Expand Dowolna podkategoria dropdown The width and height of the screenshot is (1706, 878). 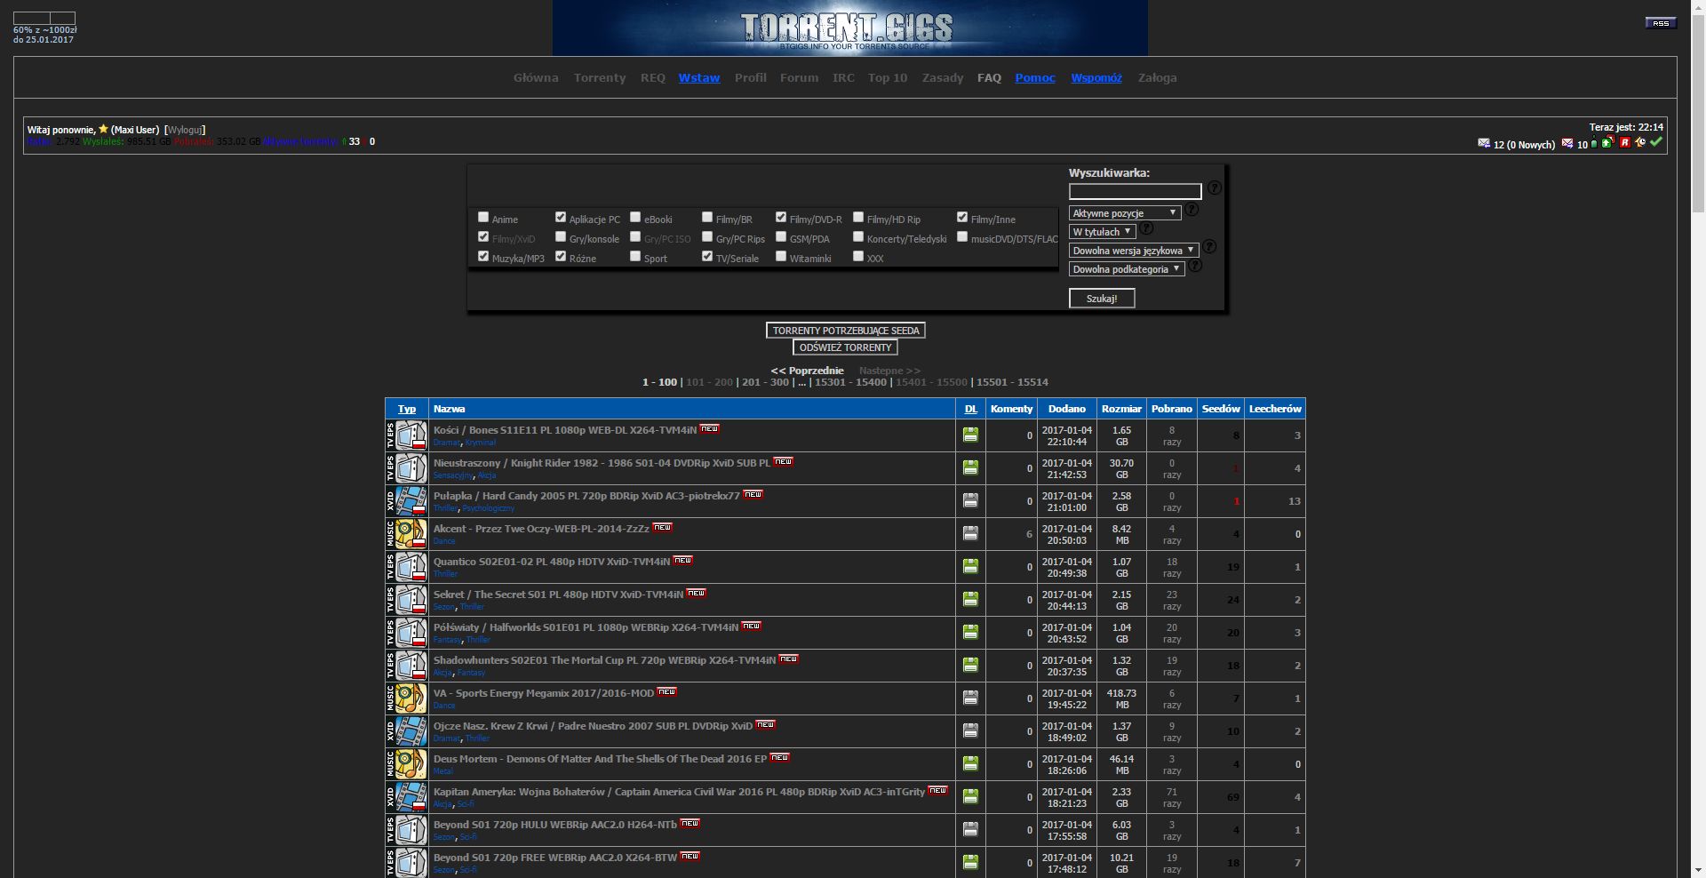tap(1127, 269)
